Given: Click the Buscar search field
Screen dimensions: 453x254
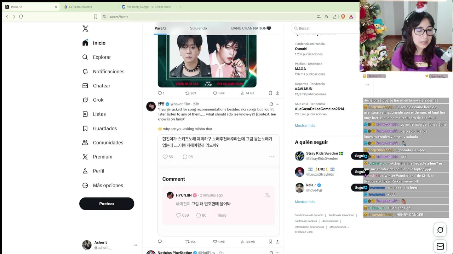Looking at the screenshot, I should [326, 28].
